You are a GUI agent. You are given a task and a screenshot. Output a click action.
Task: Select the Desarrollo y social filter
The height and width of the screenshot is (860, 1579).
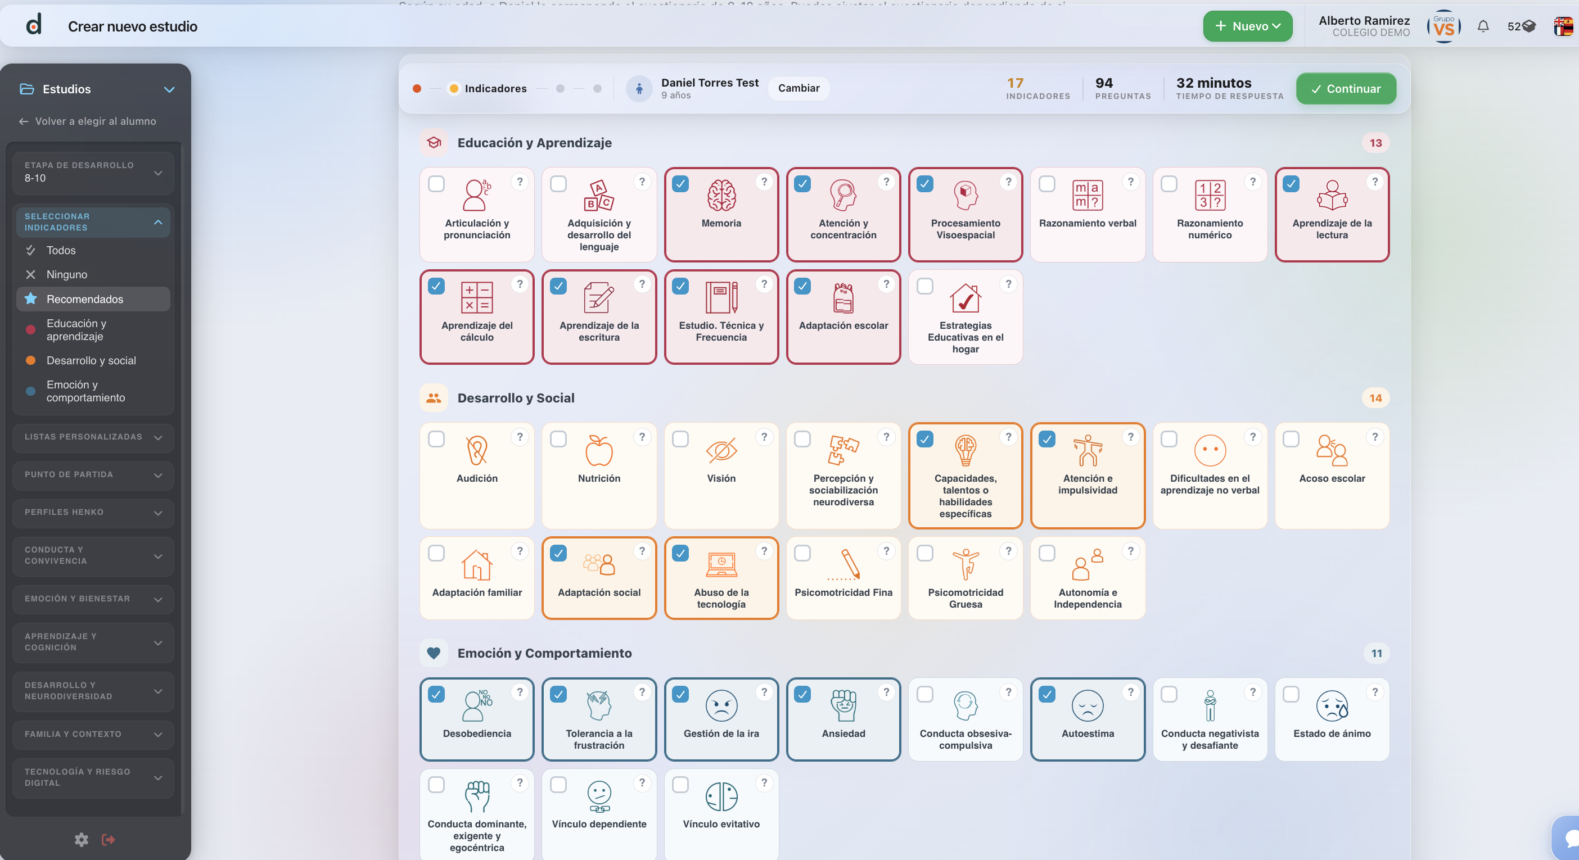tap(93, 360)
